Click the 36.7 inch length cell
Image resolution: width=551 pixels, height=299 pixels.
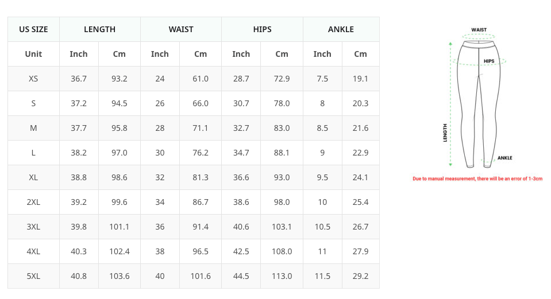[x=79, y=79]
